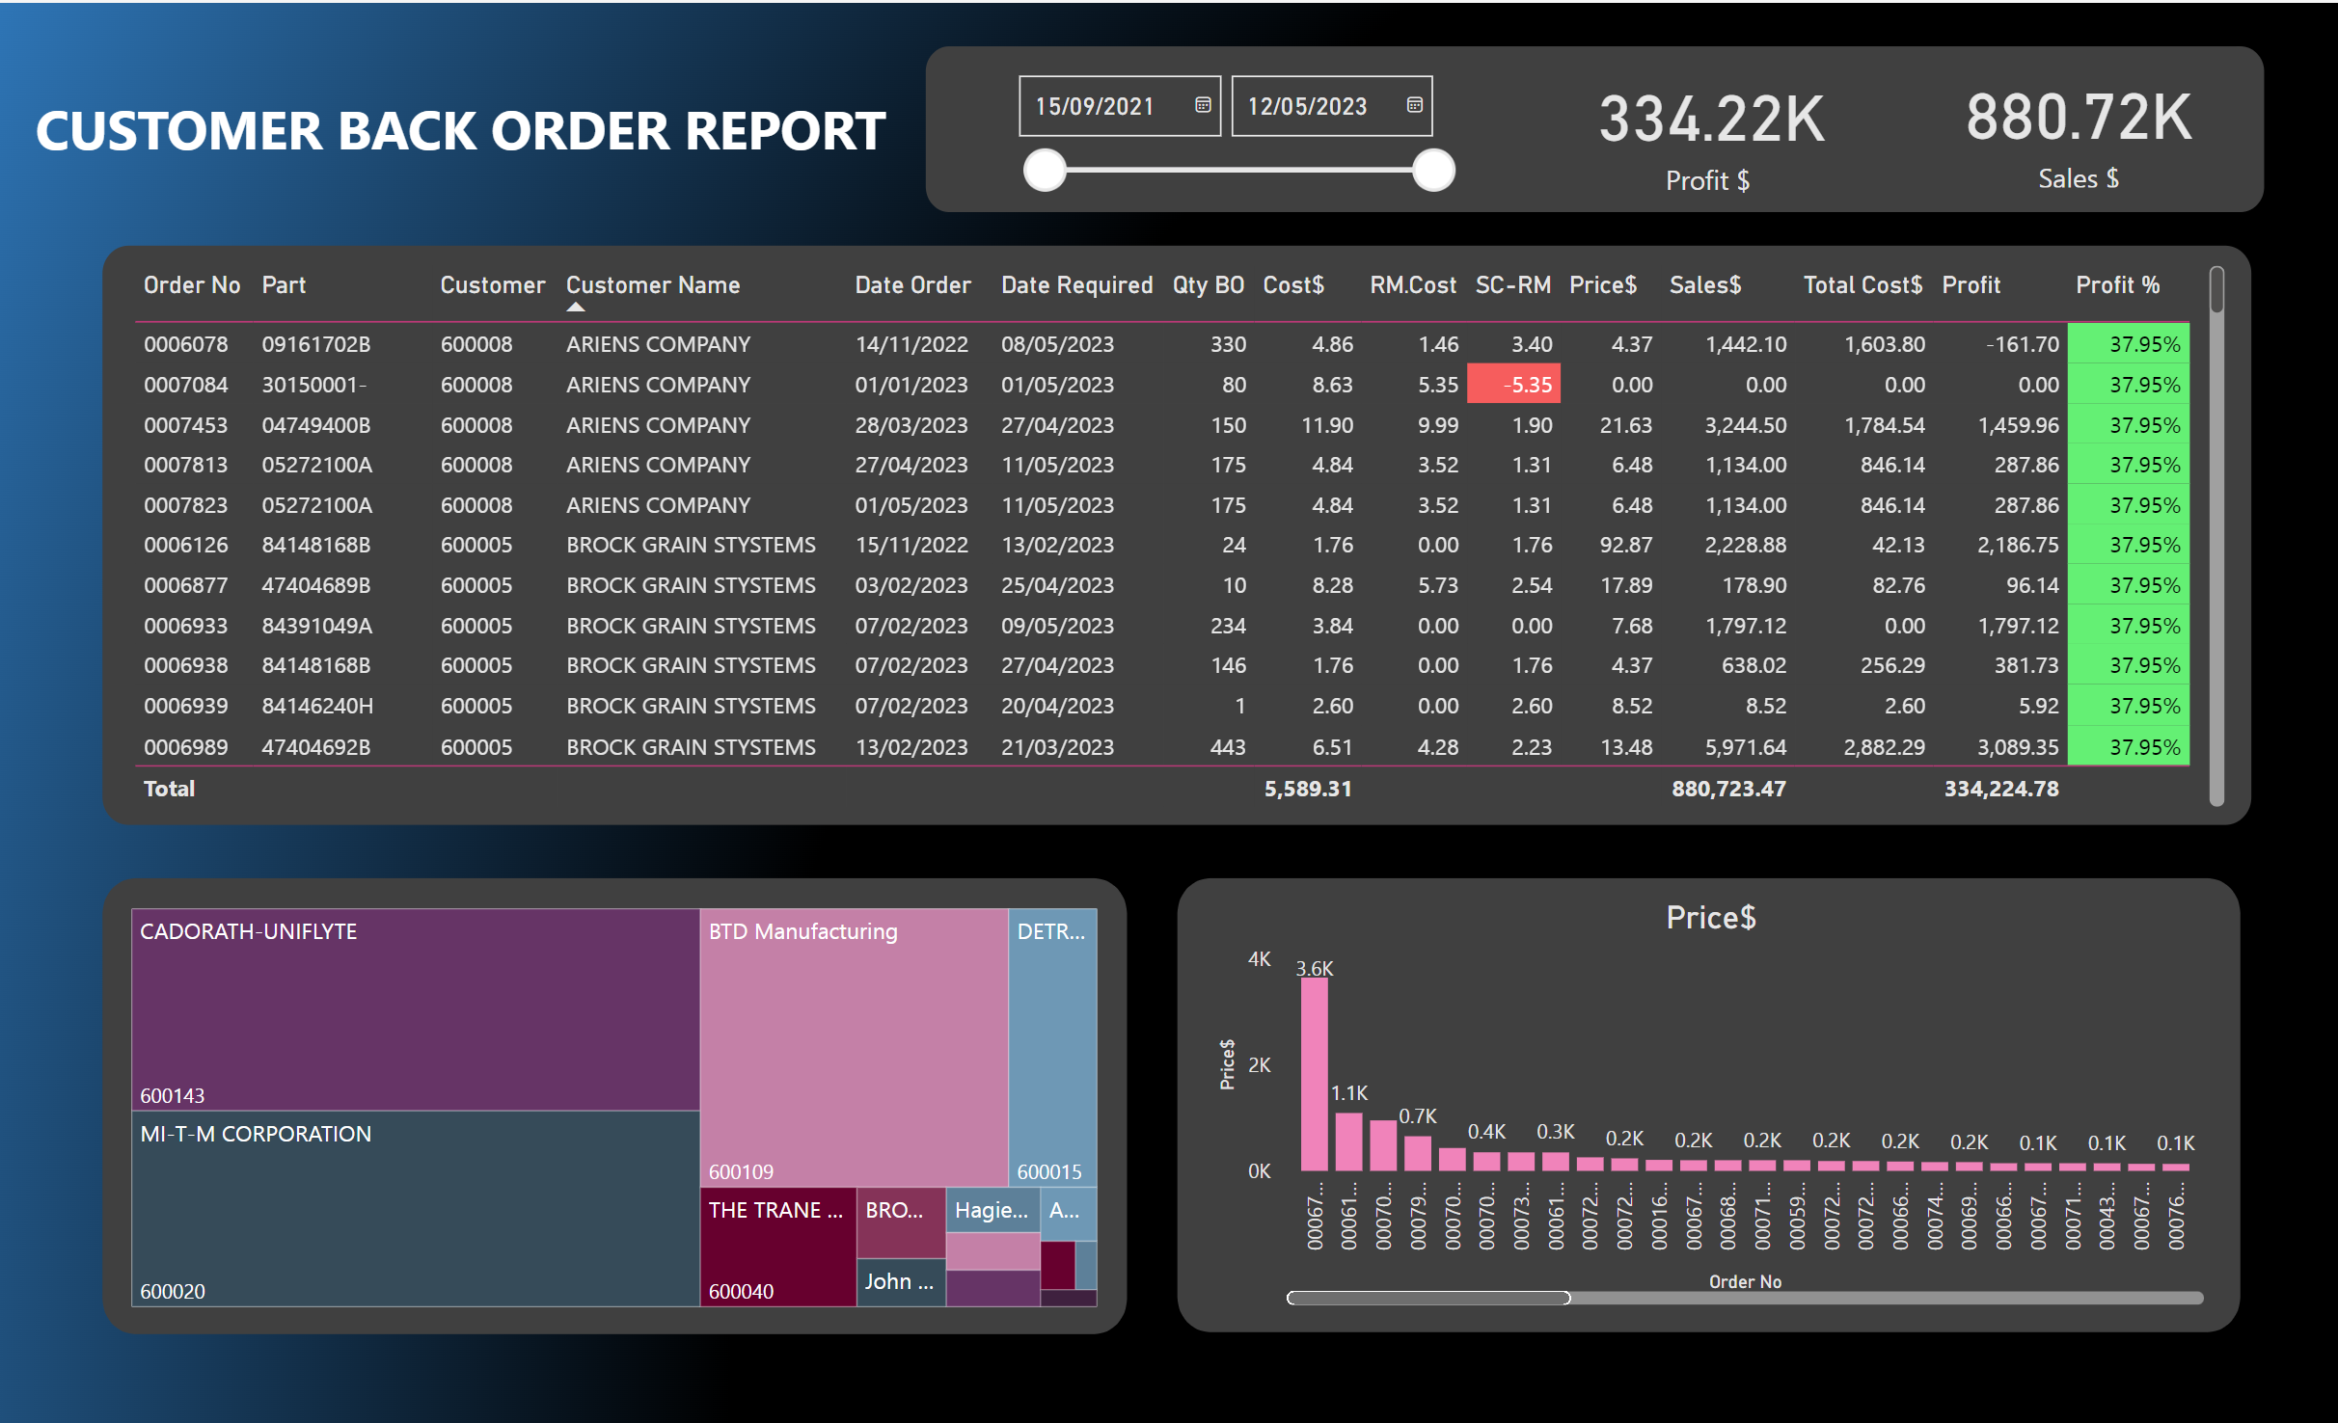This screenshot has height=1423, width=2338.
Task: Click the Customer Name sort arrow indicator
Action: tap(576, 308)
